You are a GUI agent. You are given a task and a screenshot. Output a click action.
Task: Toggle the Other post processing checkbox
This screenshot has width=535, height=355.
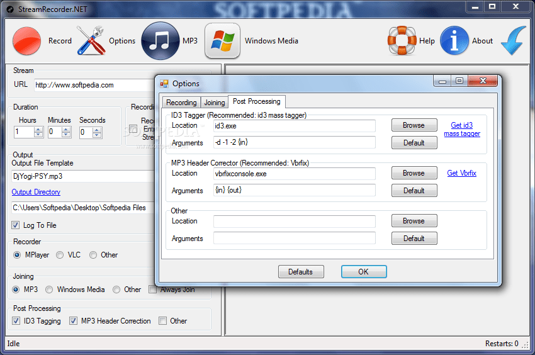[x=162, y=320]
